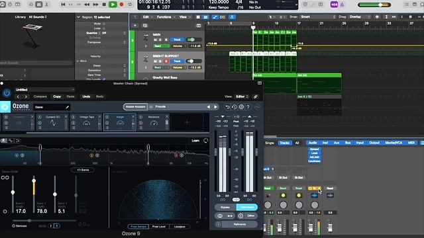Click the plugin link chain icon
Viewport: 424px width, 238px height.
point(256,97)
